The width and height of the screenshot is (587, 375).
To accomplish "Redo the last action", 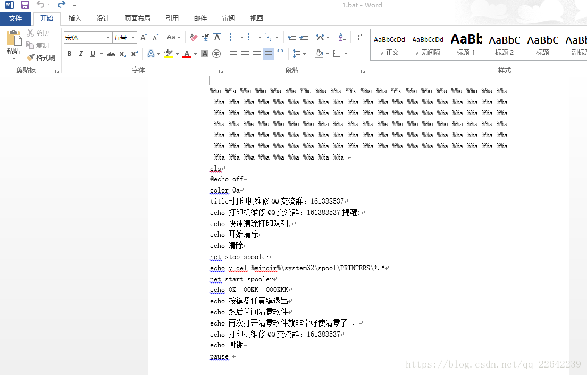I will pyautogui.click(x=61, y=5).
